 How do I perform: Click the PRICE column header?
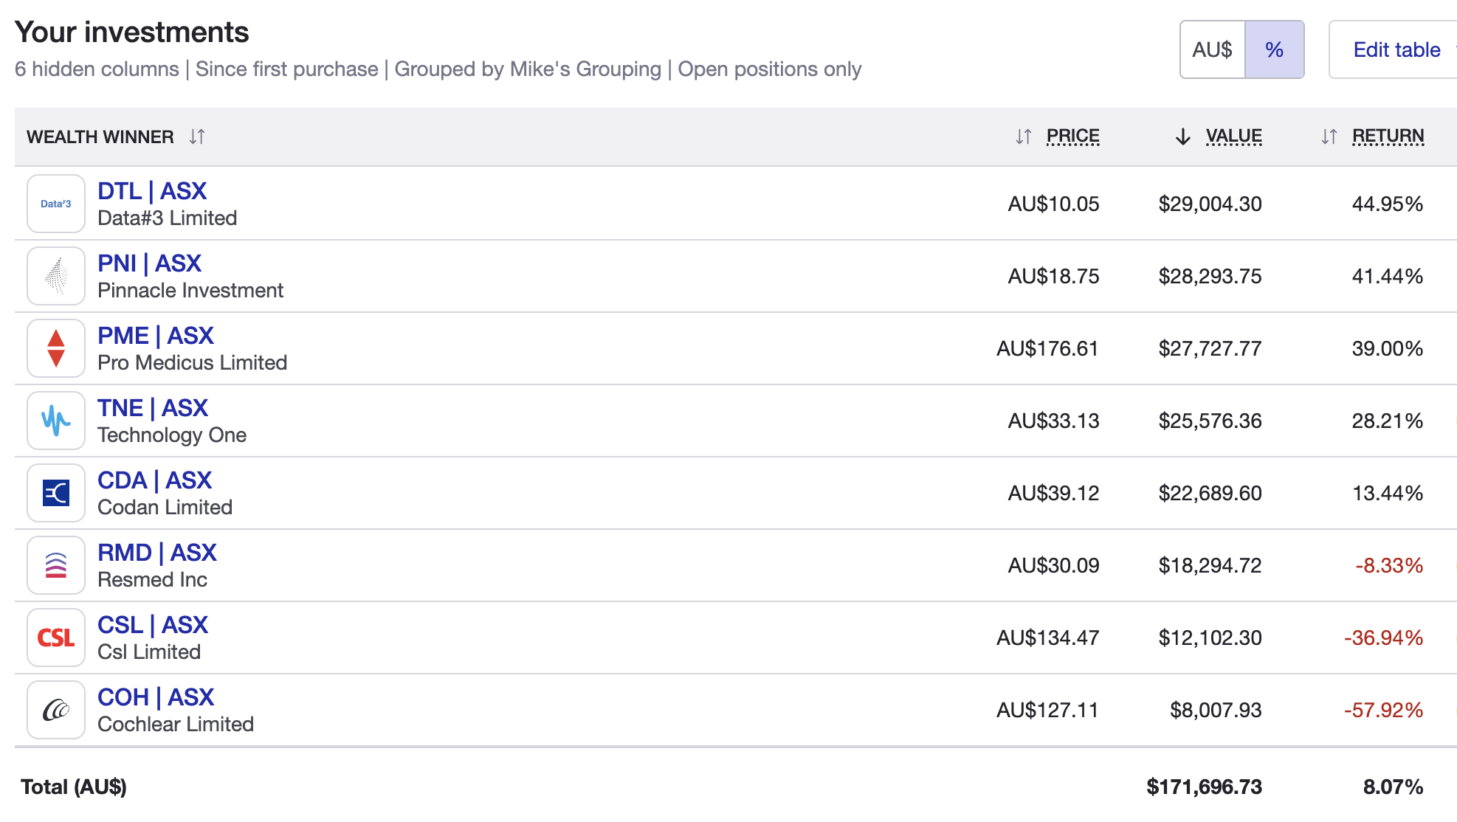click(1072, 137)
